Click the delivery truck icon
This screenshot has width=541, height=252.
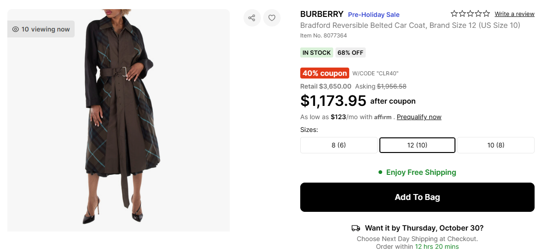pos(356,228)
